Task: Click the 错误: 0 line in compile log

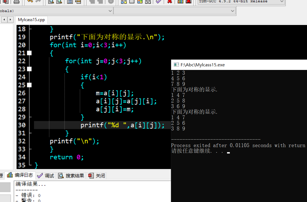Action: (28, 195)
